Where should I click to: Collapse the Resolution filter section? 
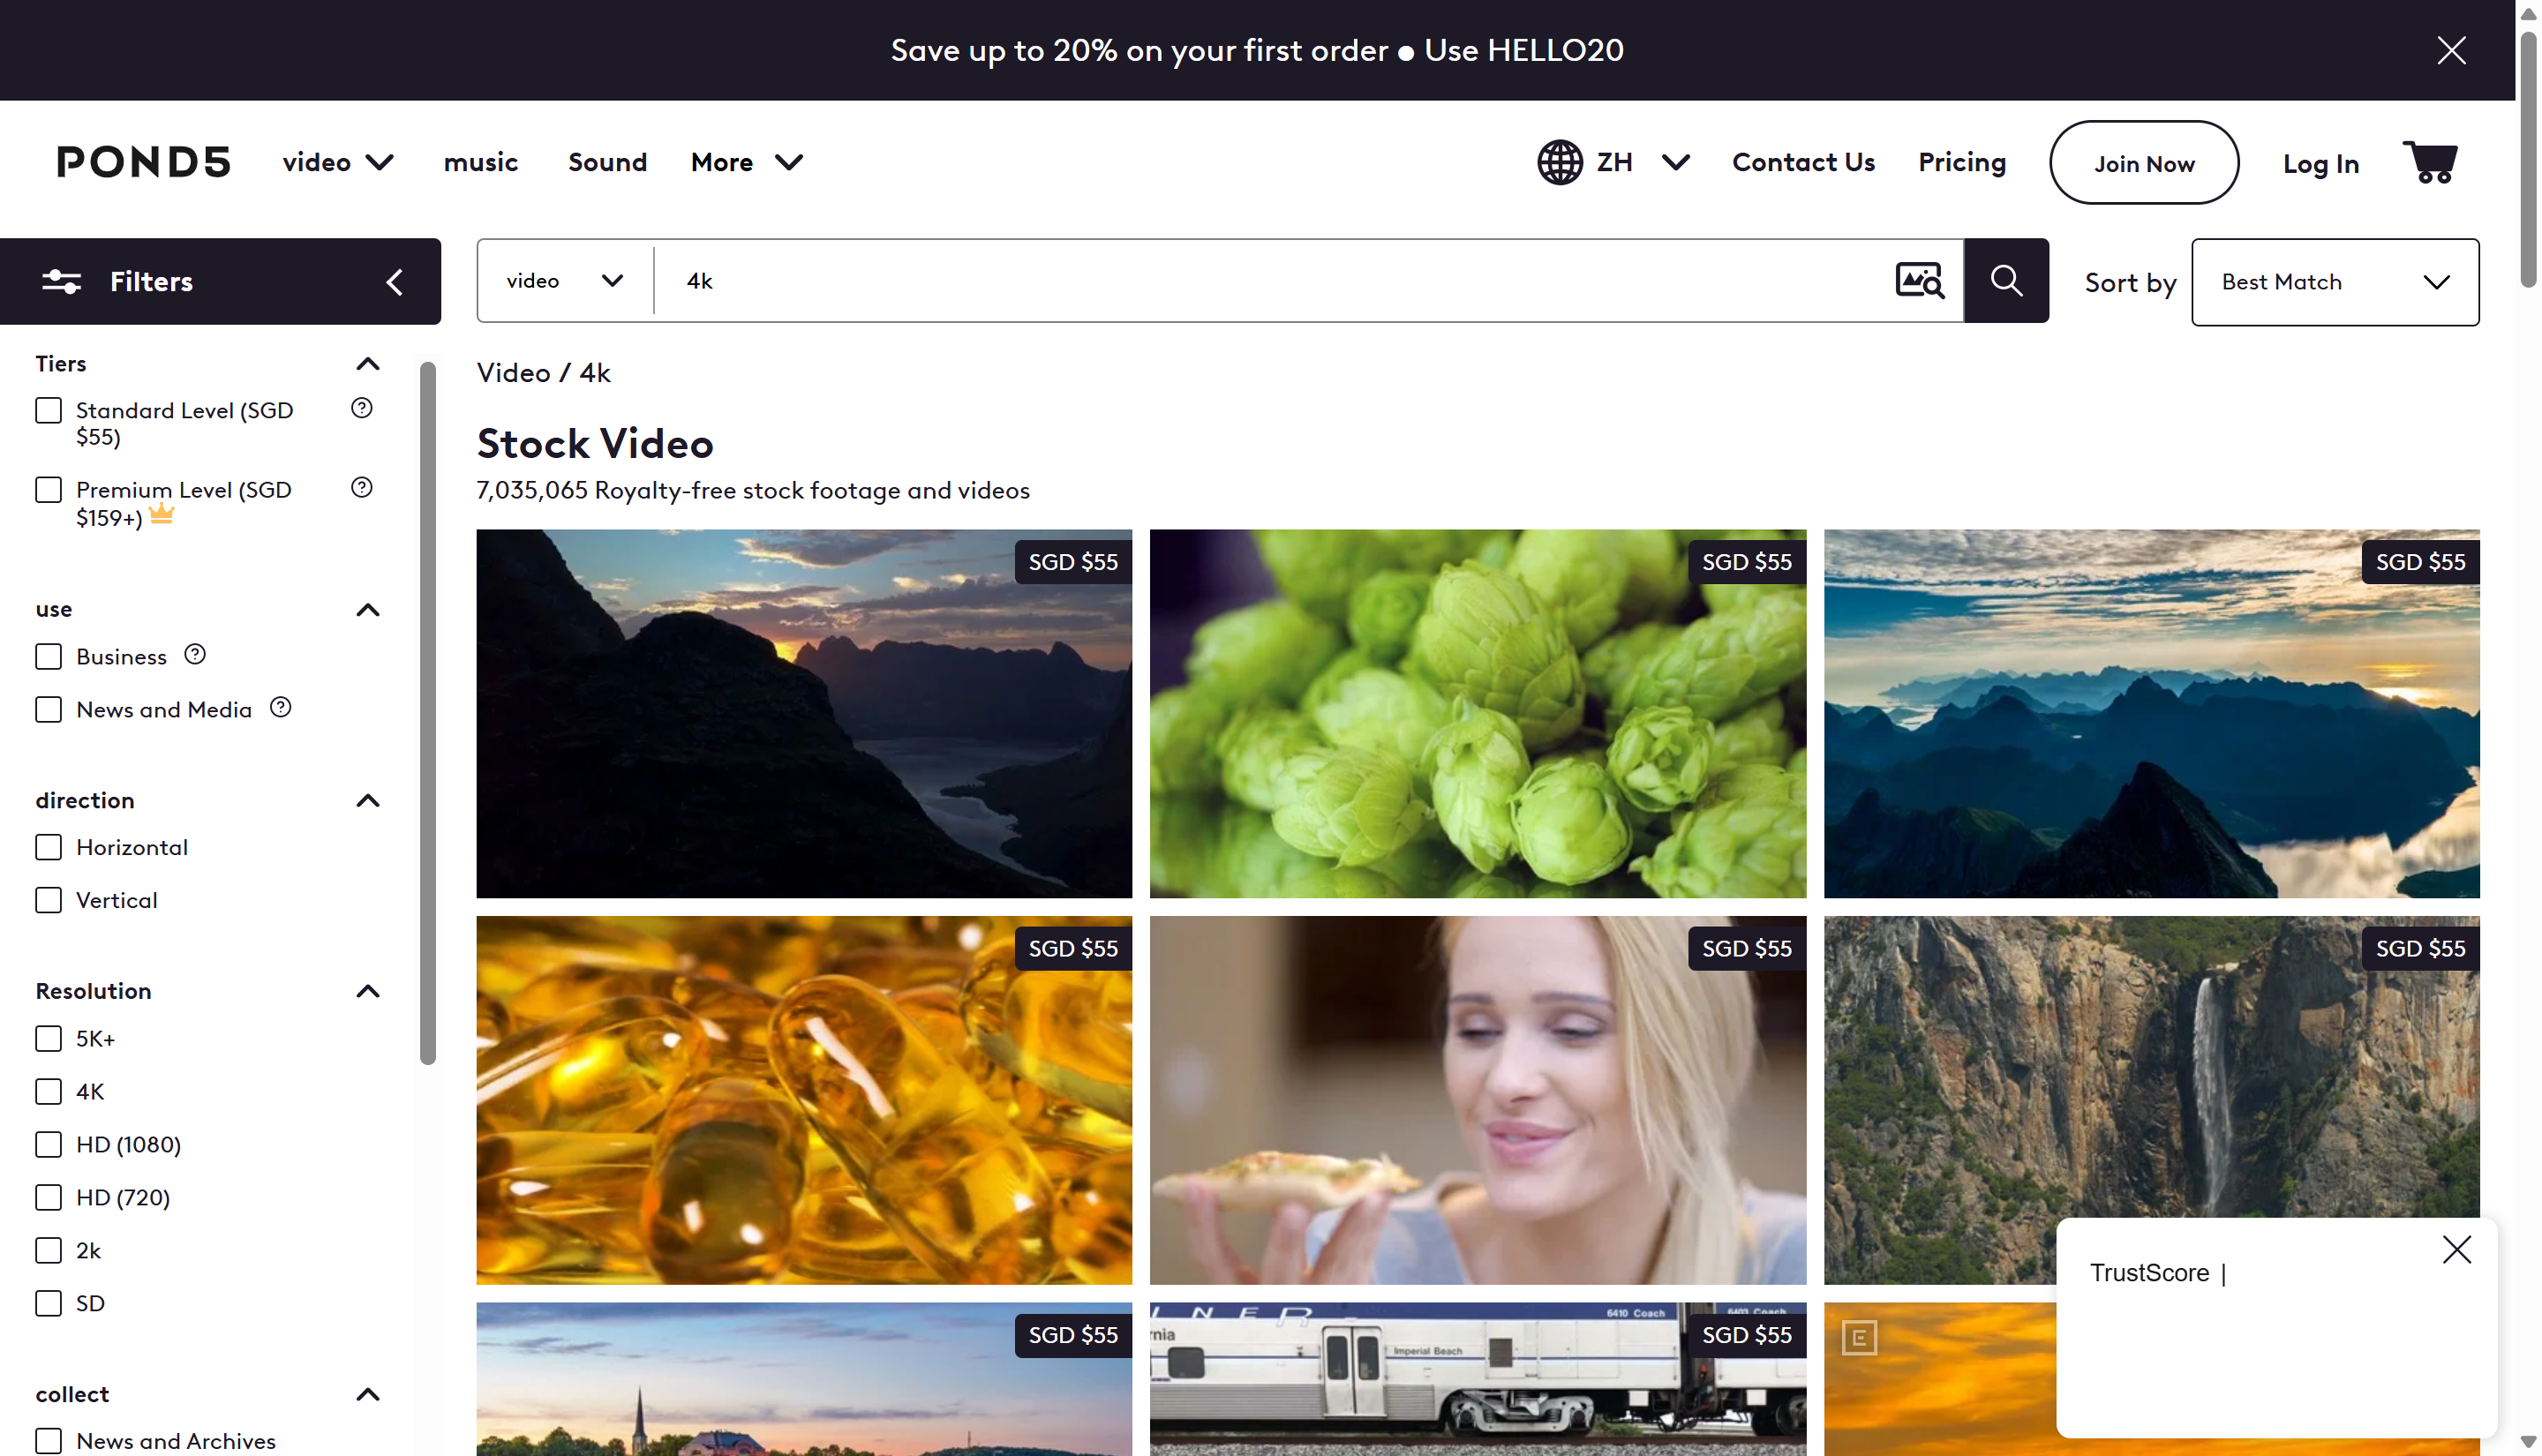coord(368,991)
